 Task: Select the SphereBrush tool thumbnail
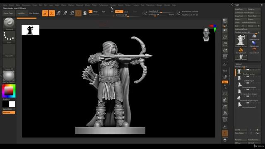pyautogui.click(x=254, y=38)
